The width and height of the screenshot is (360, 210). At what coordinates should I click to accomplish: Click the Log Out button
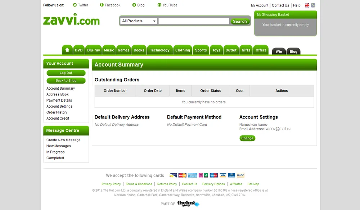[66, 73]
